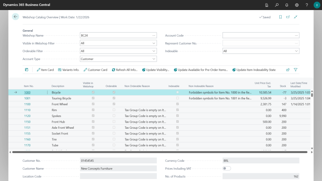This screenshot has width=322, height=181.
Task: Toggle Orderable checkbox for Rim row
Action: point(114,110)
